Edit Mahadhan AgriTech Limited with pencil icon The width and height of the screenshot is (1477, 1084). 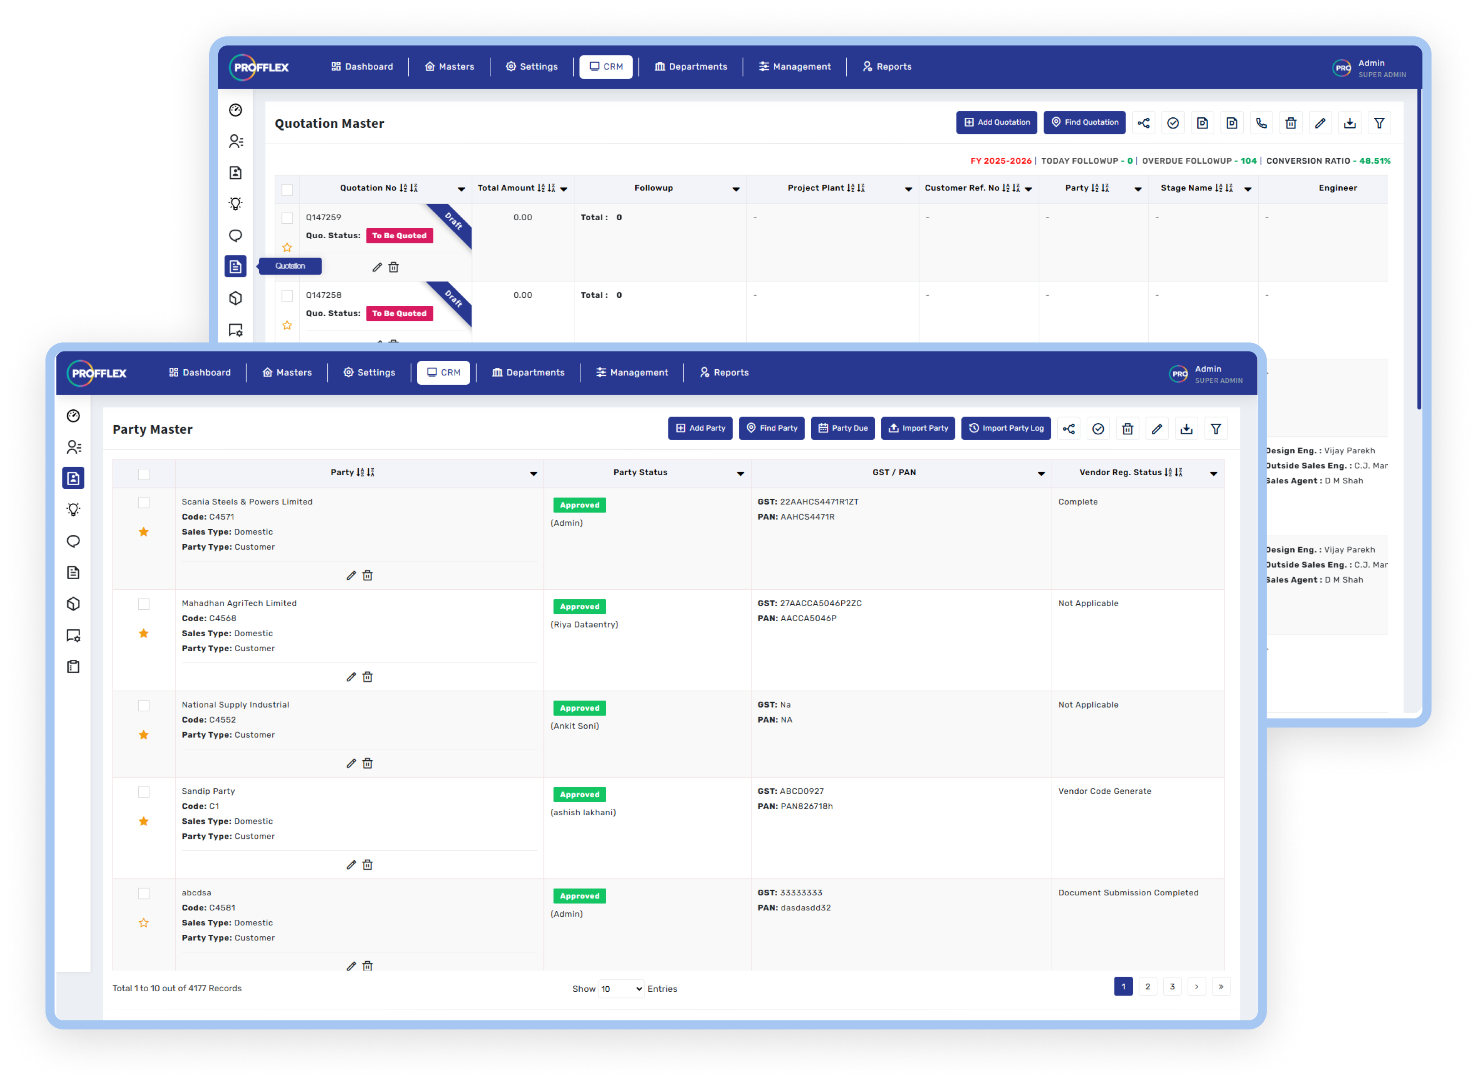(x=351, y=677)
